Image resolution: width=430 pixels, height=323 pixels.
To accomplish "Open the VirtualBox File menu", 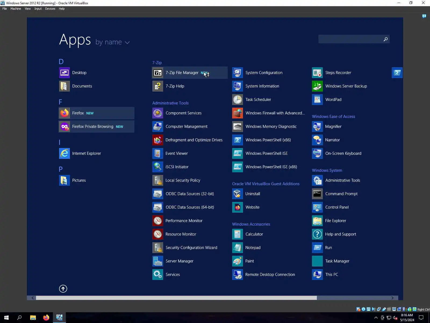I will (5, 9).
